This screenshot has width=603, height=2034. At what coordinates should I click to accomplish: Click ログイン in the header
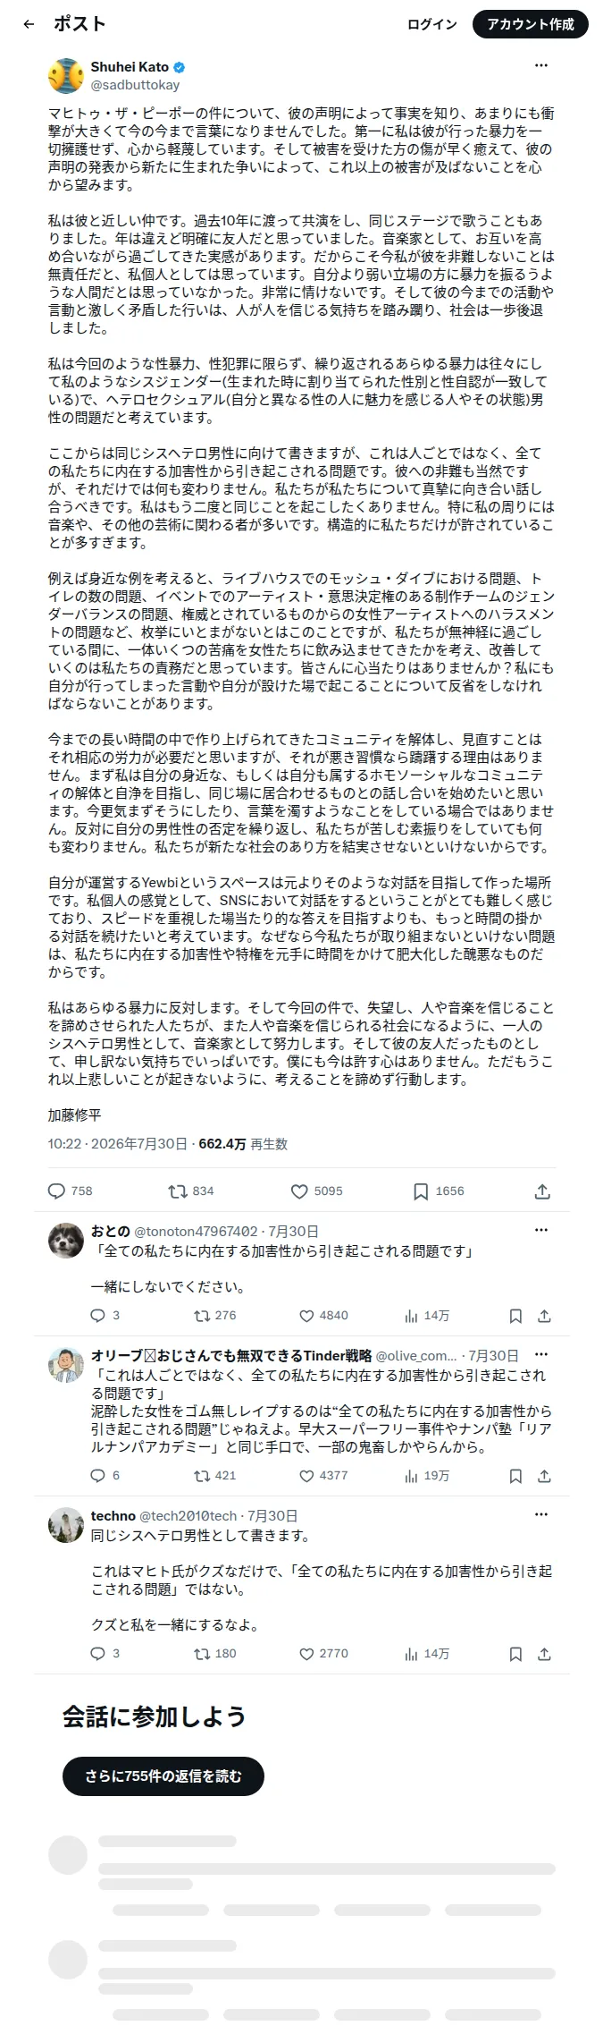432,24
